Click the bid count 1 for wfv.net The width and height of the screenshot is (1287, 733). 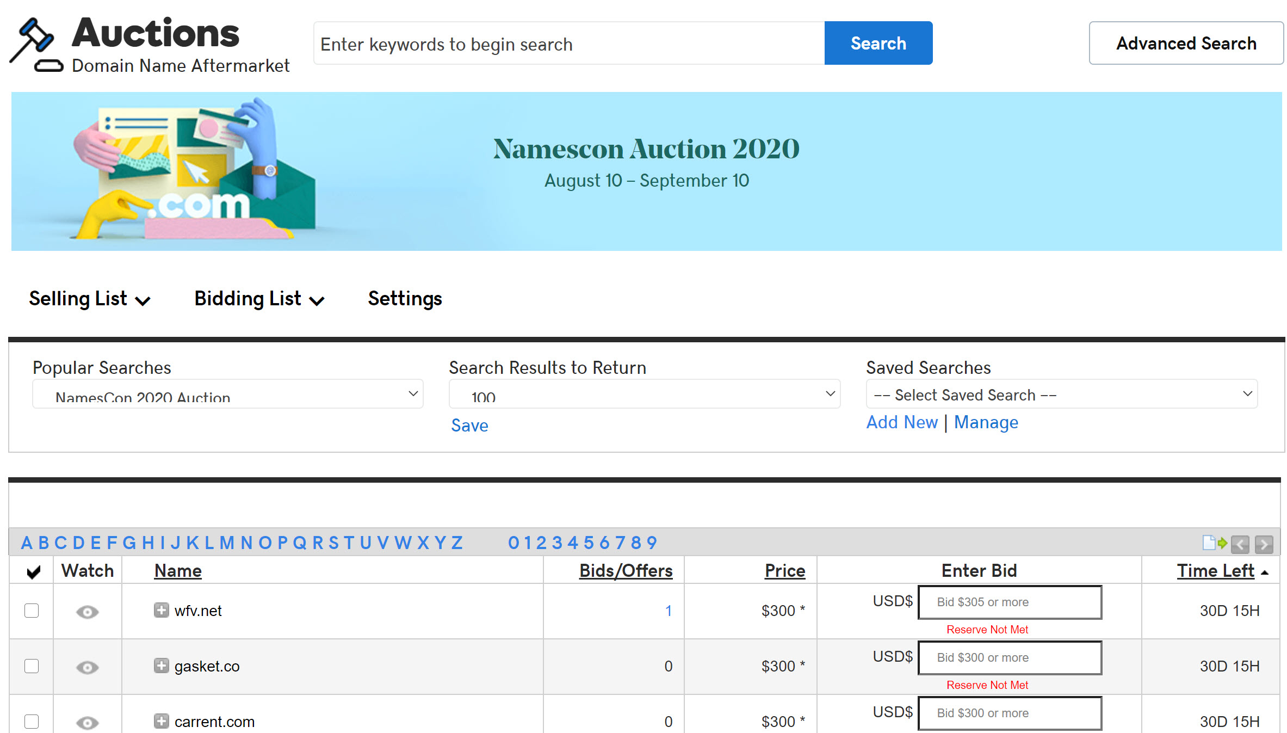(x=669, y=611)
